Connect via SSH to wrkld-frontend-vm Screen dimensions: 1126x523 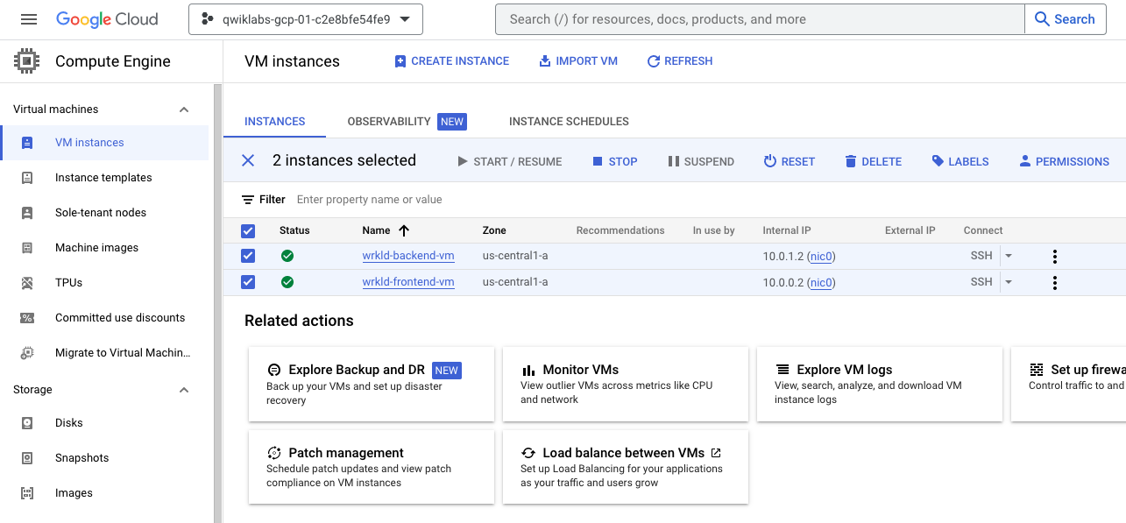tap(981, 282)
